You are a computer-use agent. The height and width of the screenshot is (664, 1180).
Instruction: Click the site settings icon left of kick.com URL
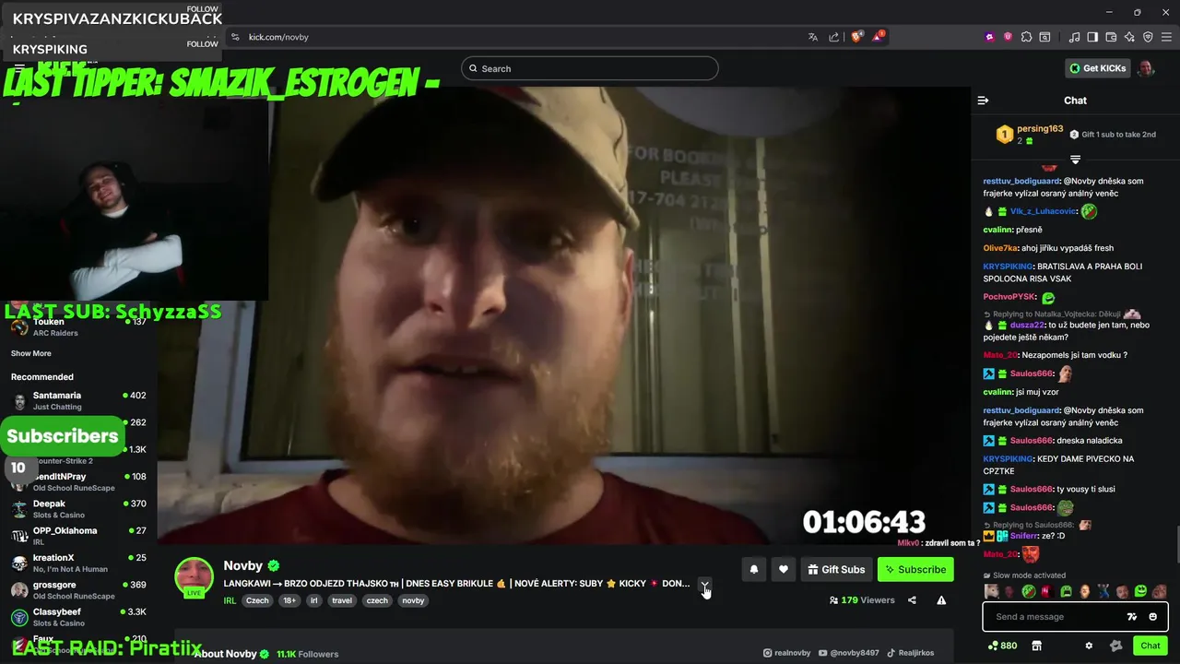tap(235, 37)
